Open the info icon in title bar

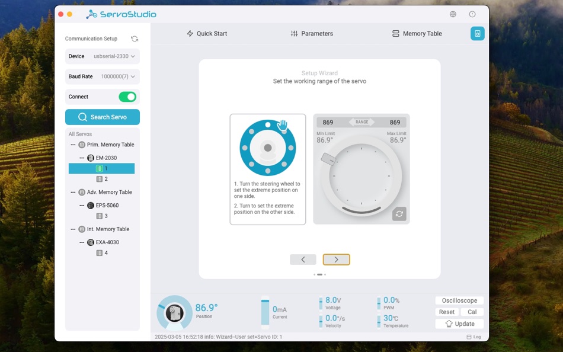point(472,14)
